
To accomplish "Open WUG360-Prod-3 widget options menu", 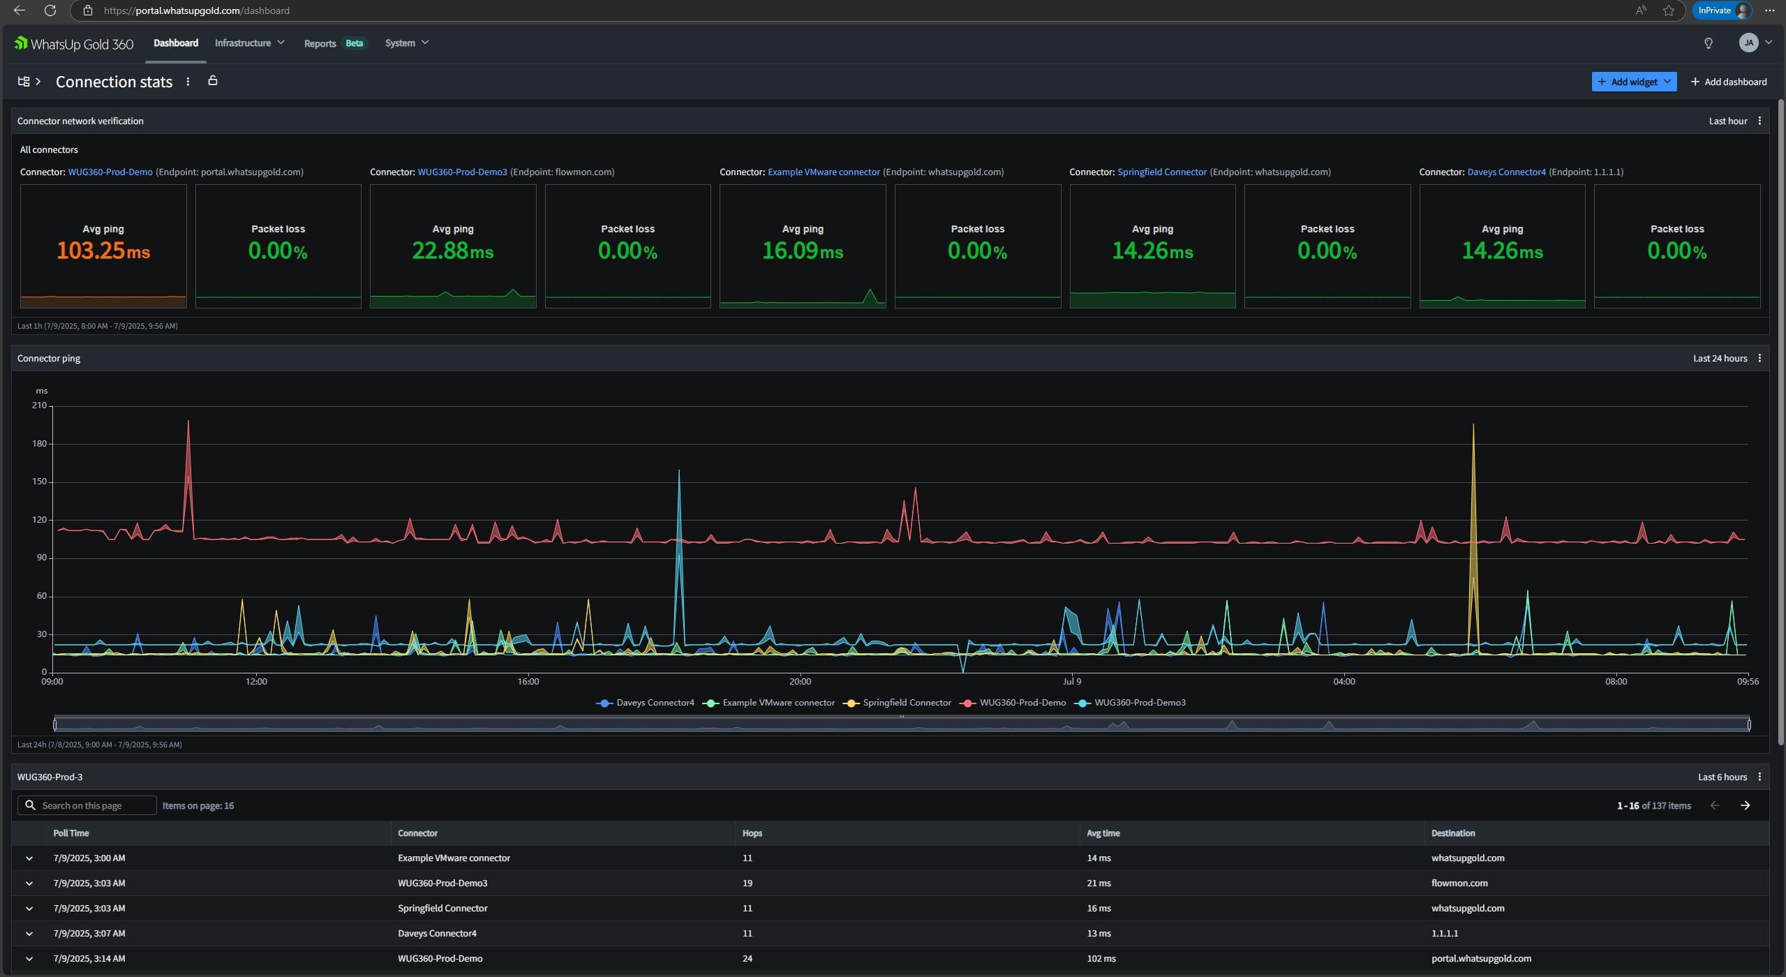I will pos(1759,777).
